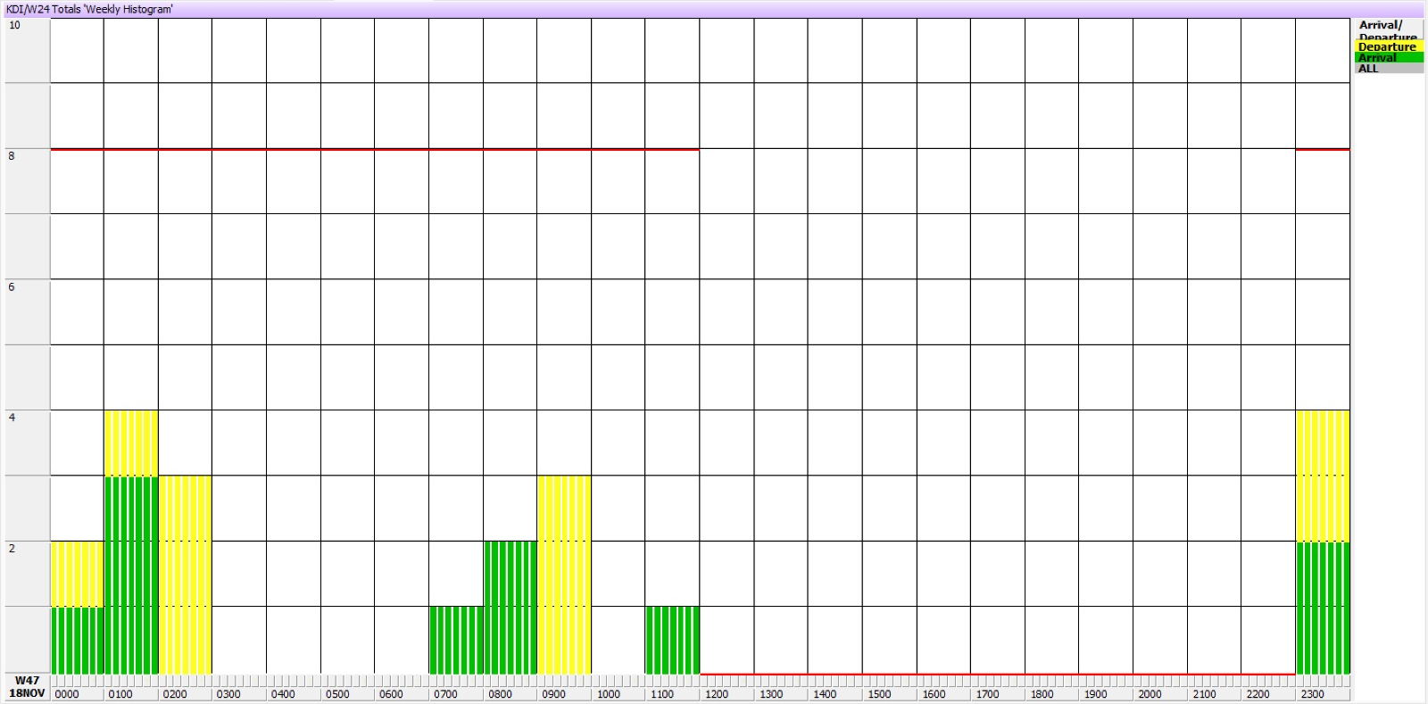Click the yellow departure segment at 2300
The height and width of the screenshot is (704, 1428).
(1323, 476)
